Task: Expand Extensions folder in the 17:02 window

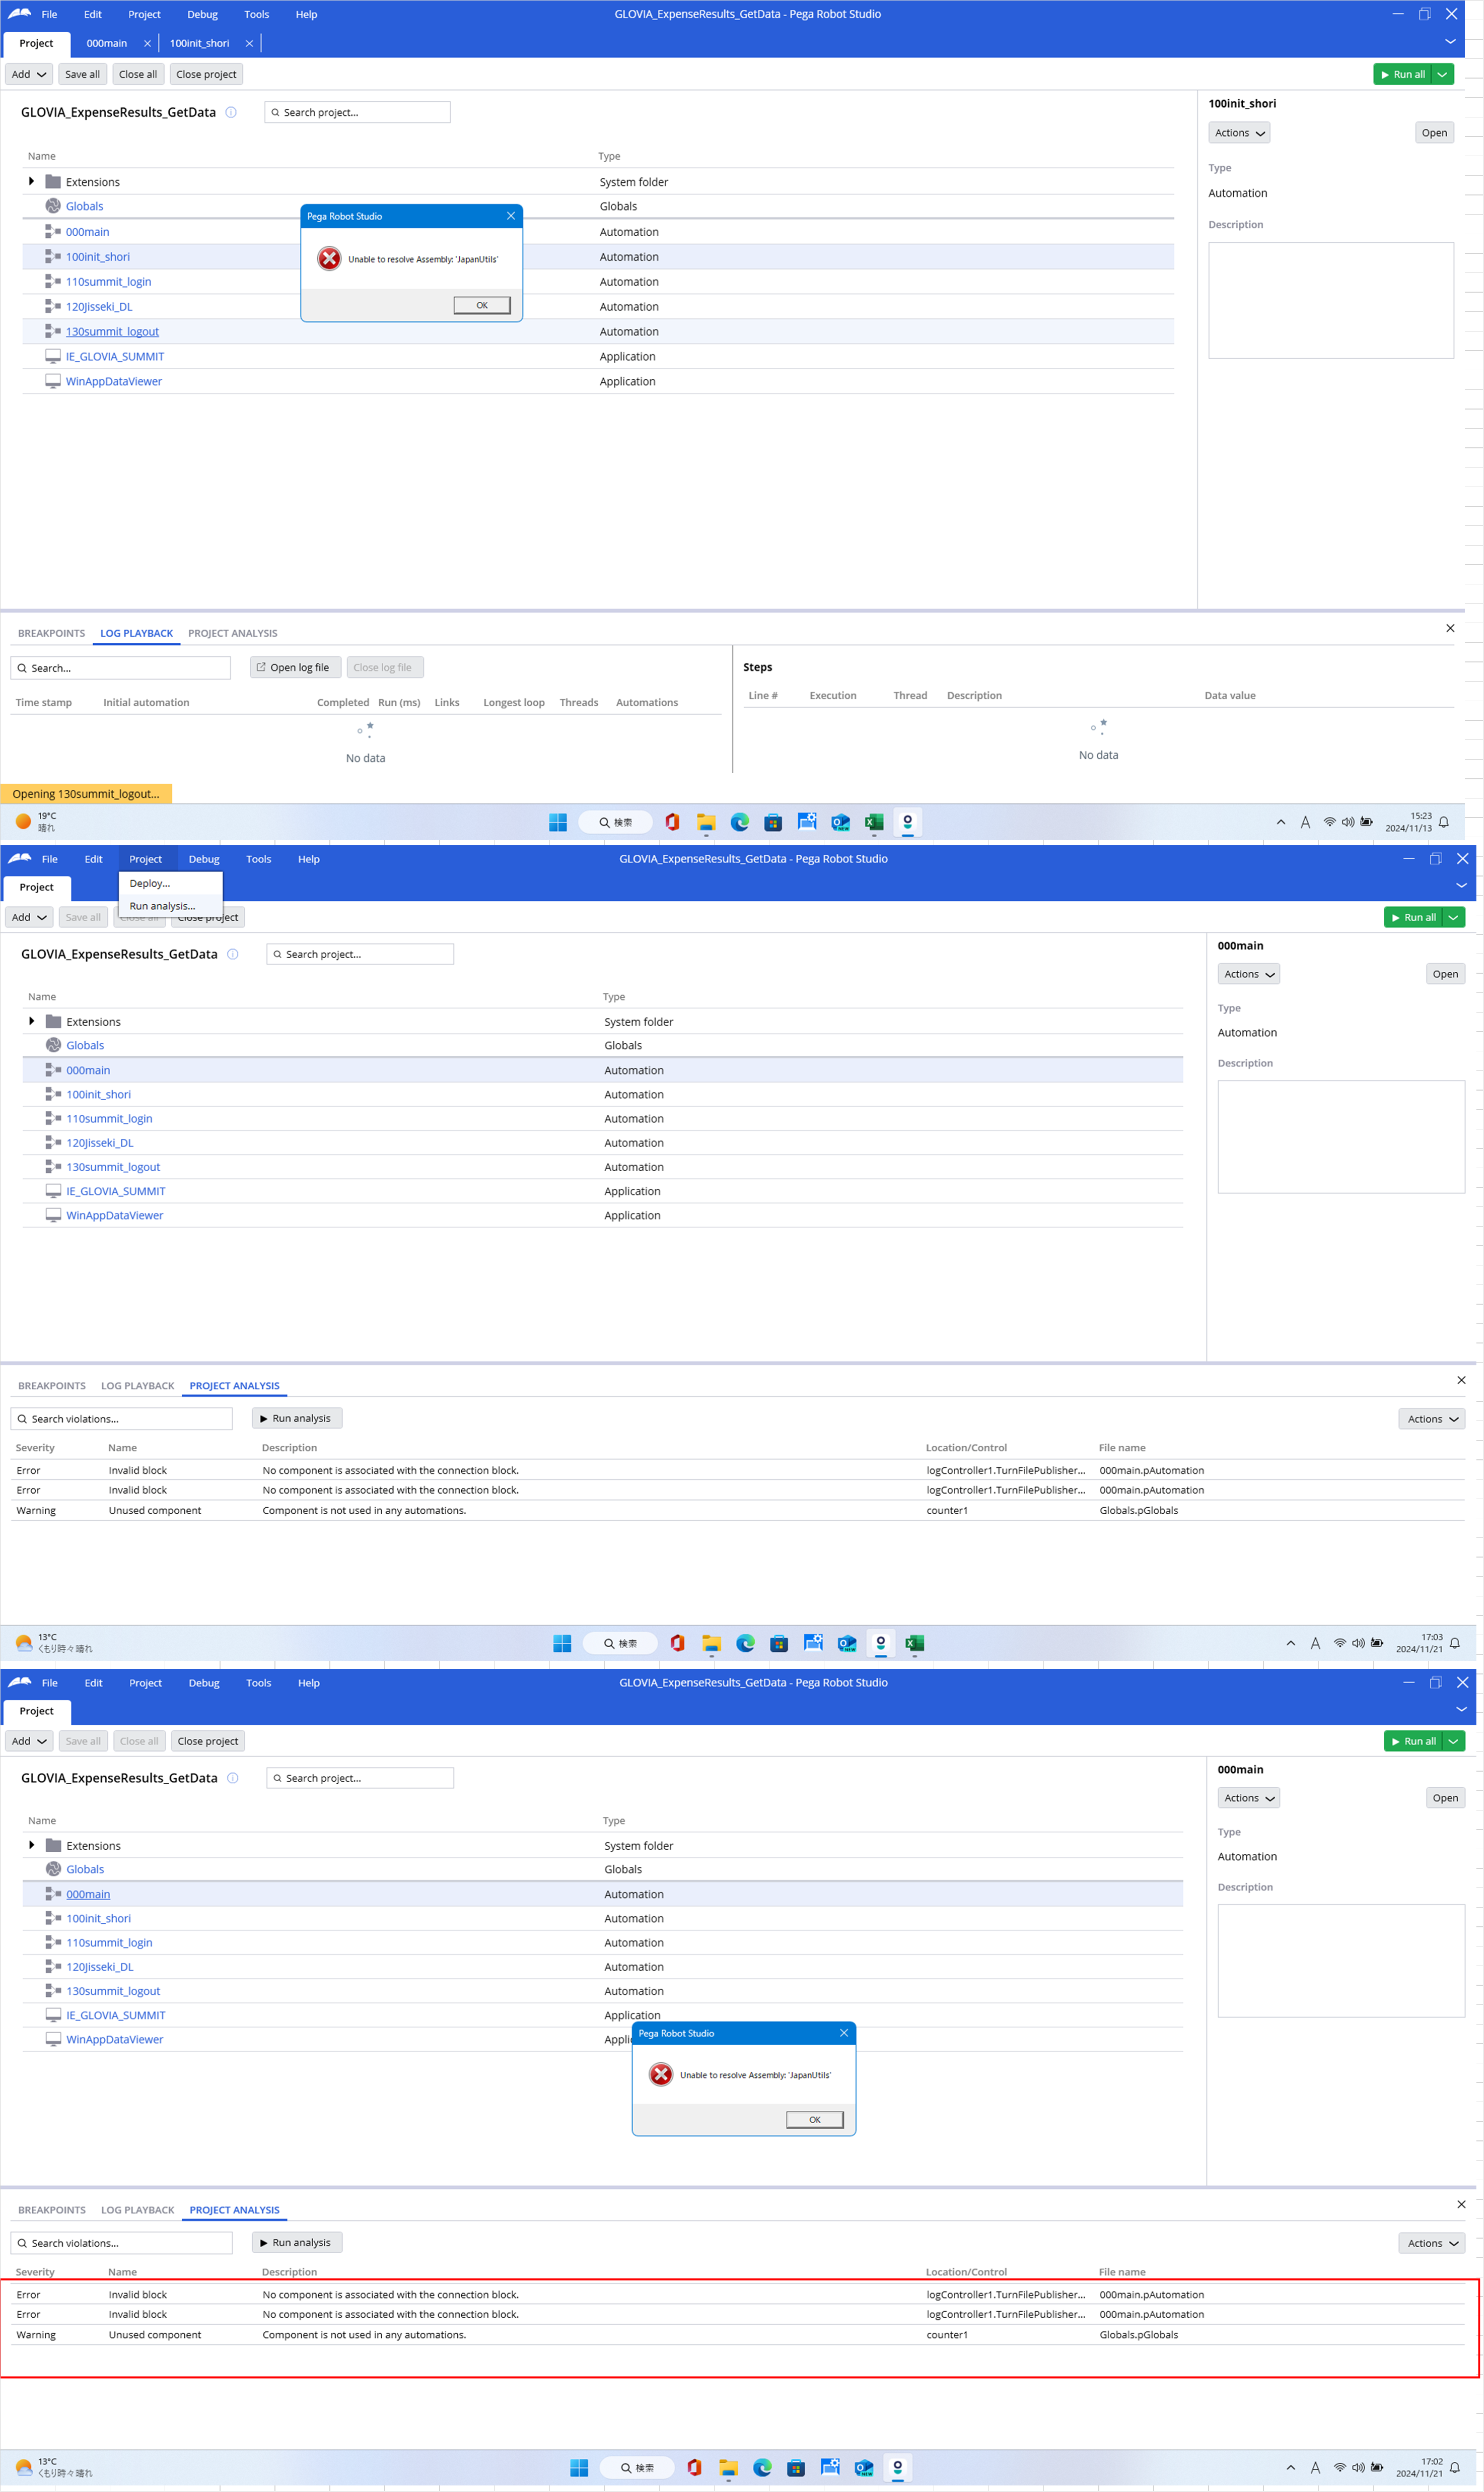Action: (x=32, y=1846)
